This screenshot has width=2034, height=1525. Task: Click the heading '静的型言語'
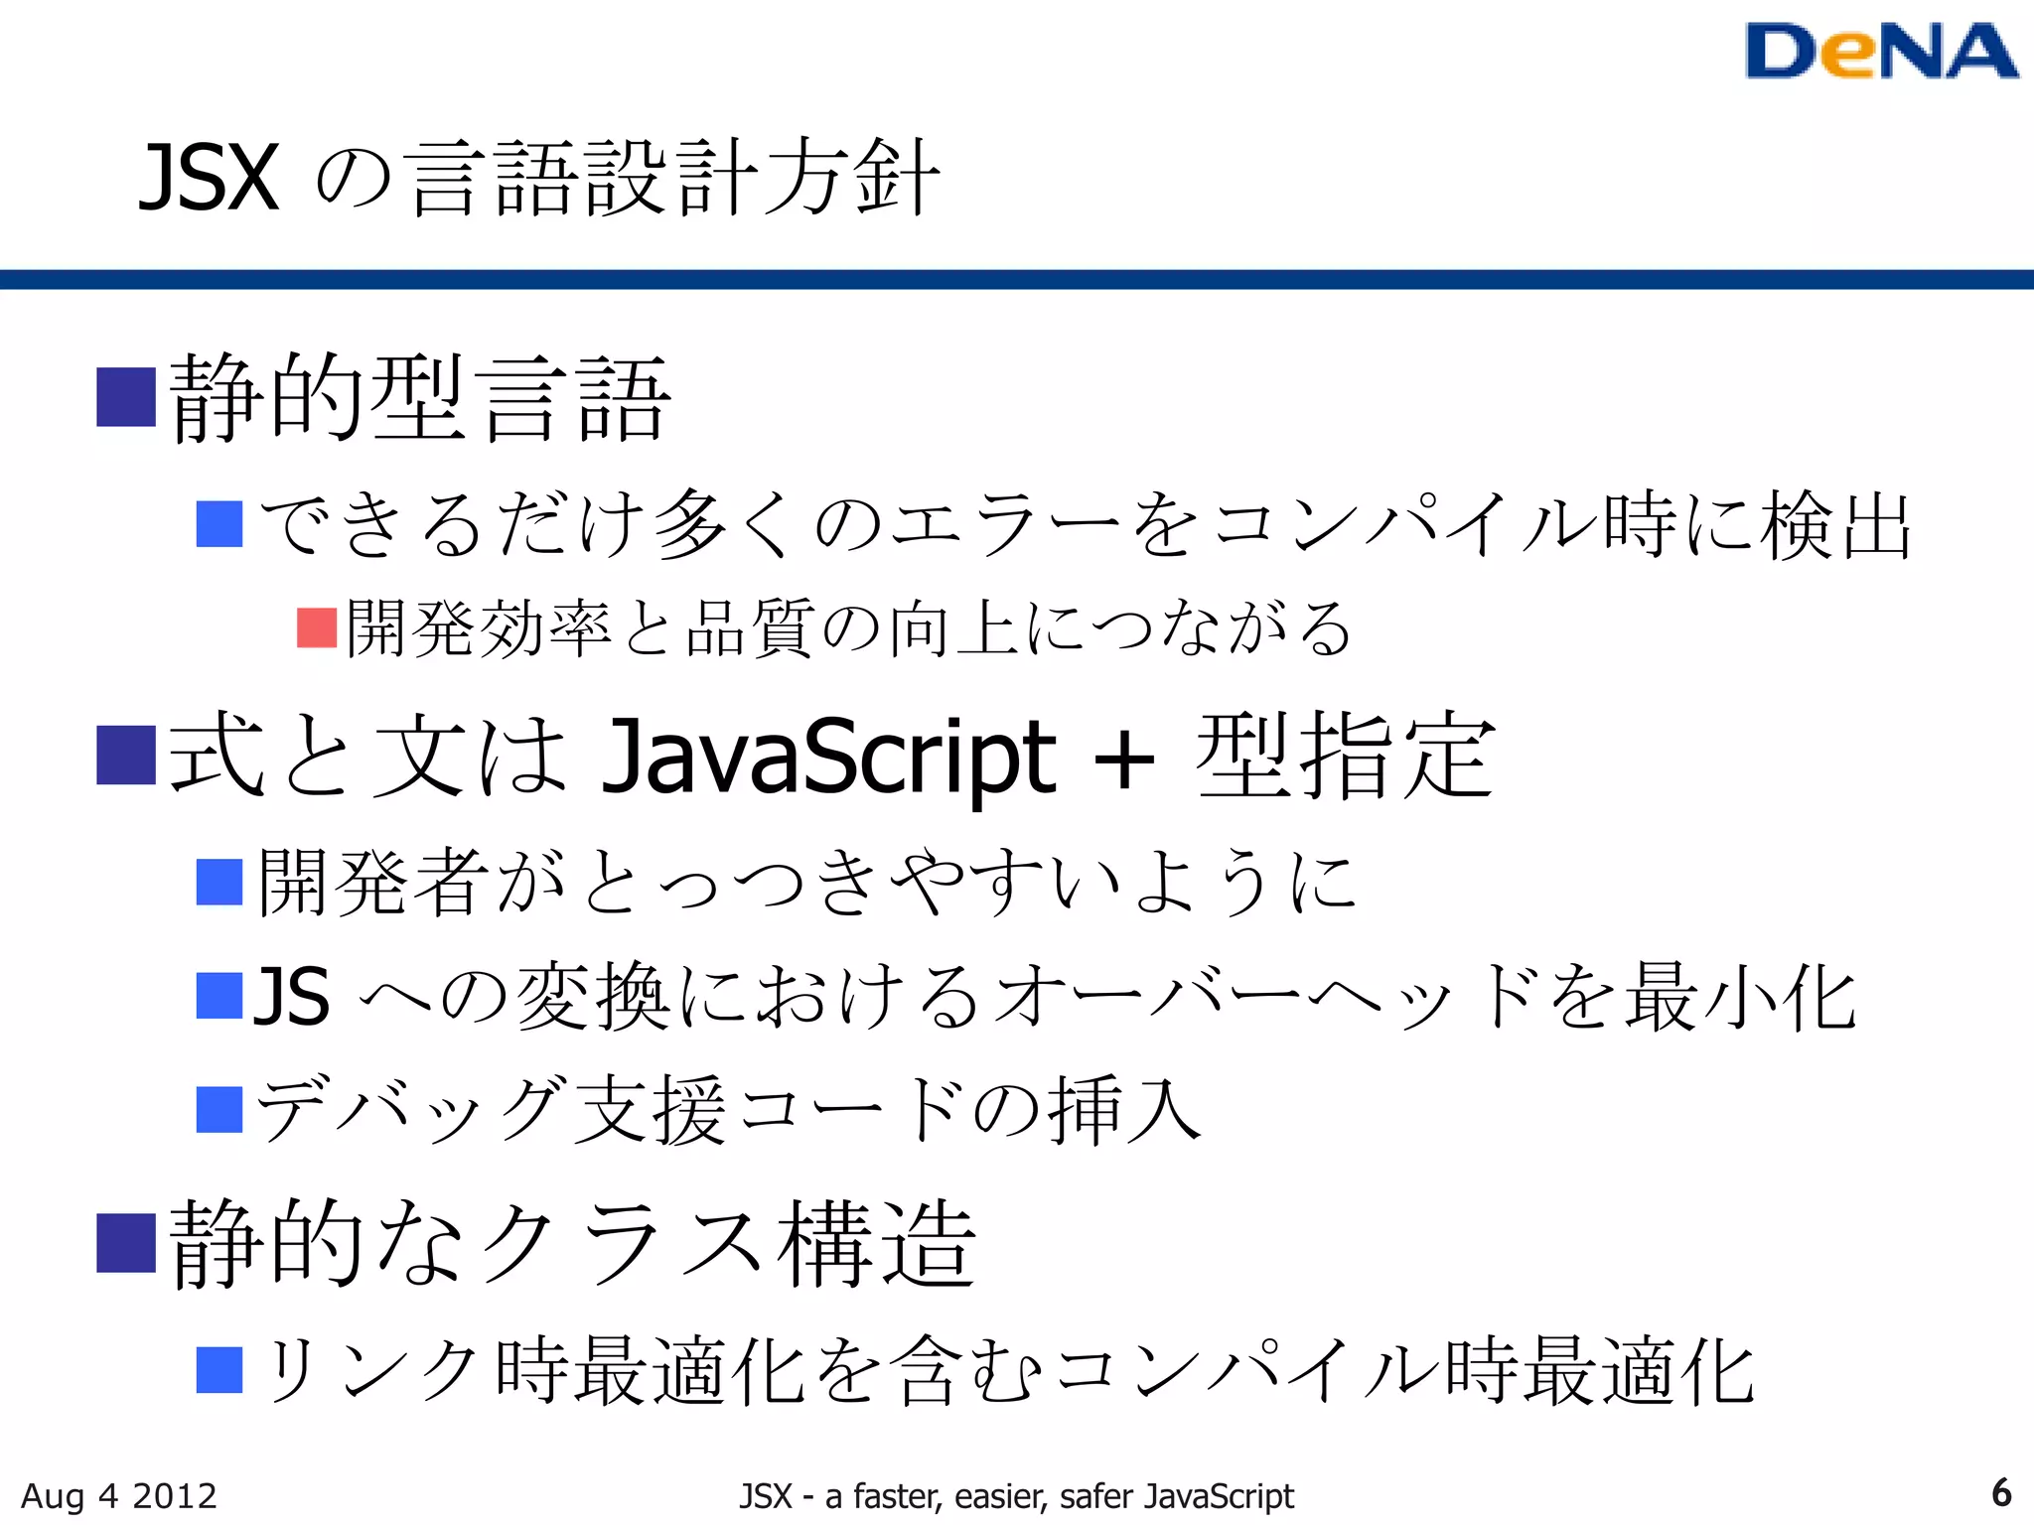420,398
